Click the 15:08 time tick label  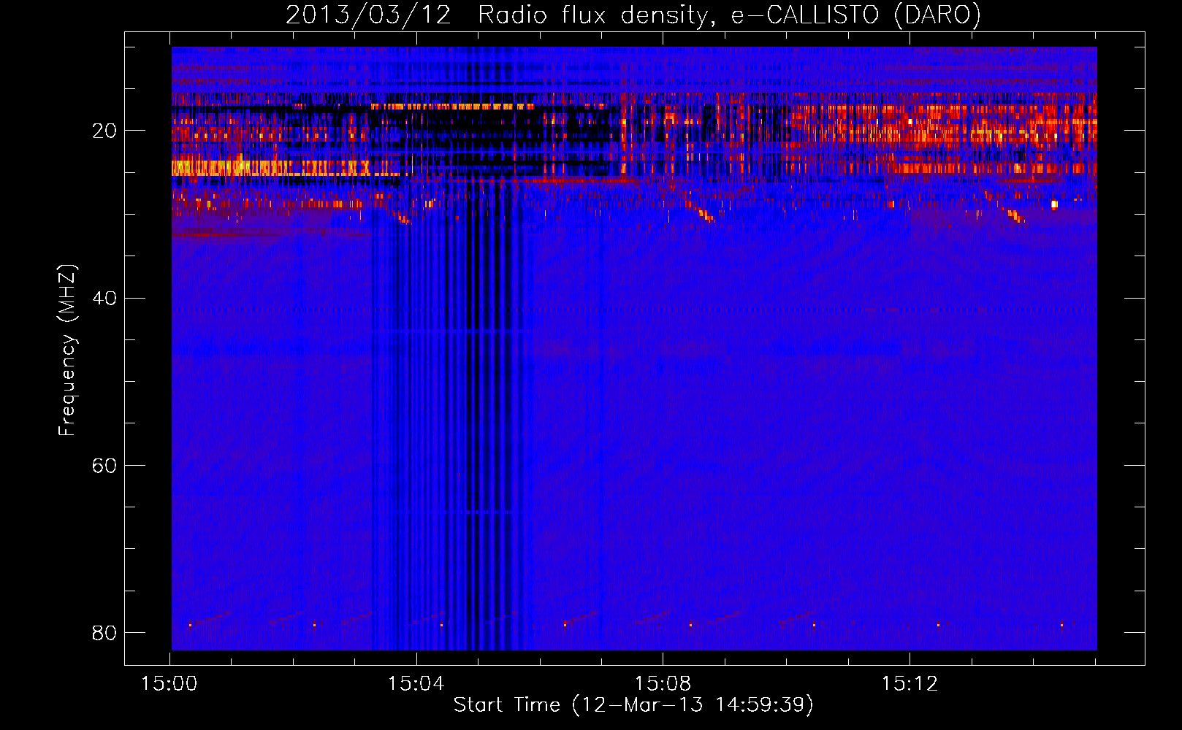point(663,683)
